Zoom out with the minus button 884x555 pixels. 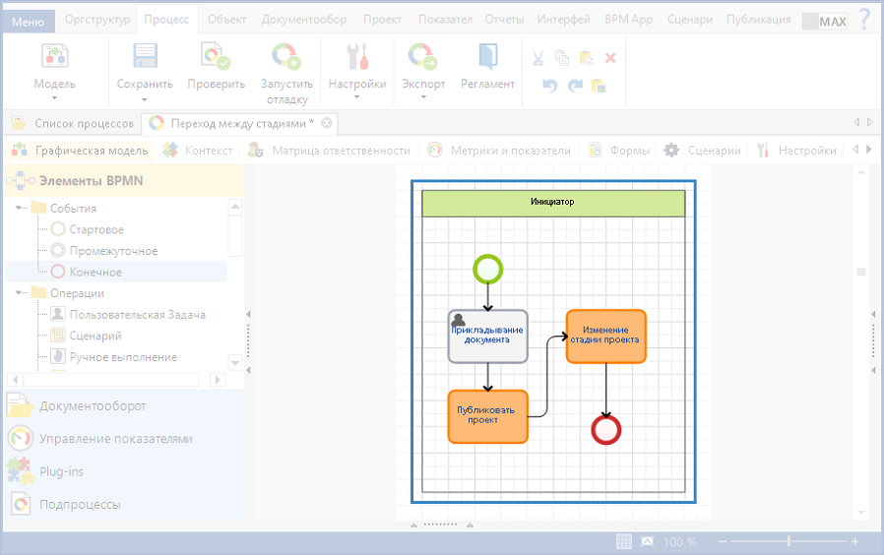pos(723,541)
